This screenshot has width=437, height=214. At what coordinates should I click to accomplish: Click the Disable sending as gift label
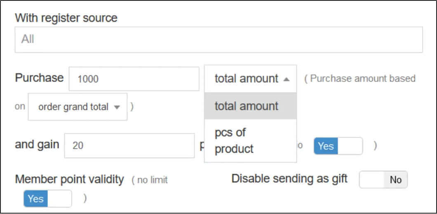coord(289,179)
